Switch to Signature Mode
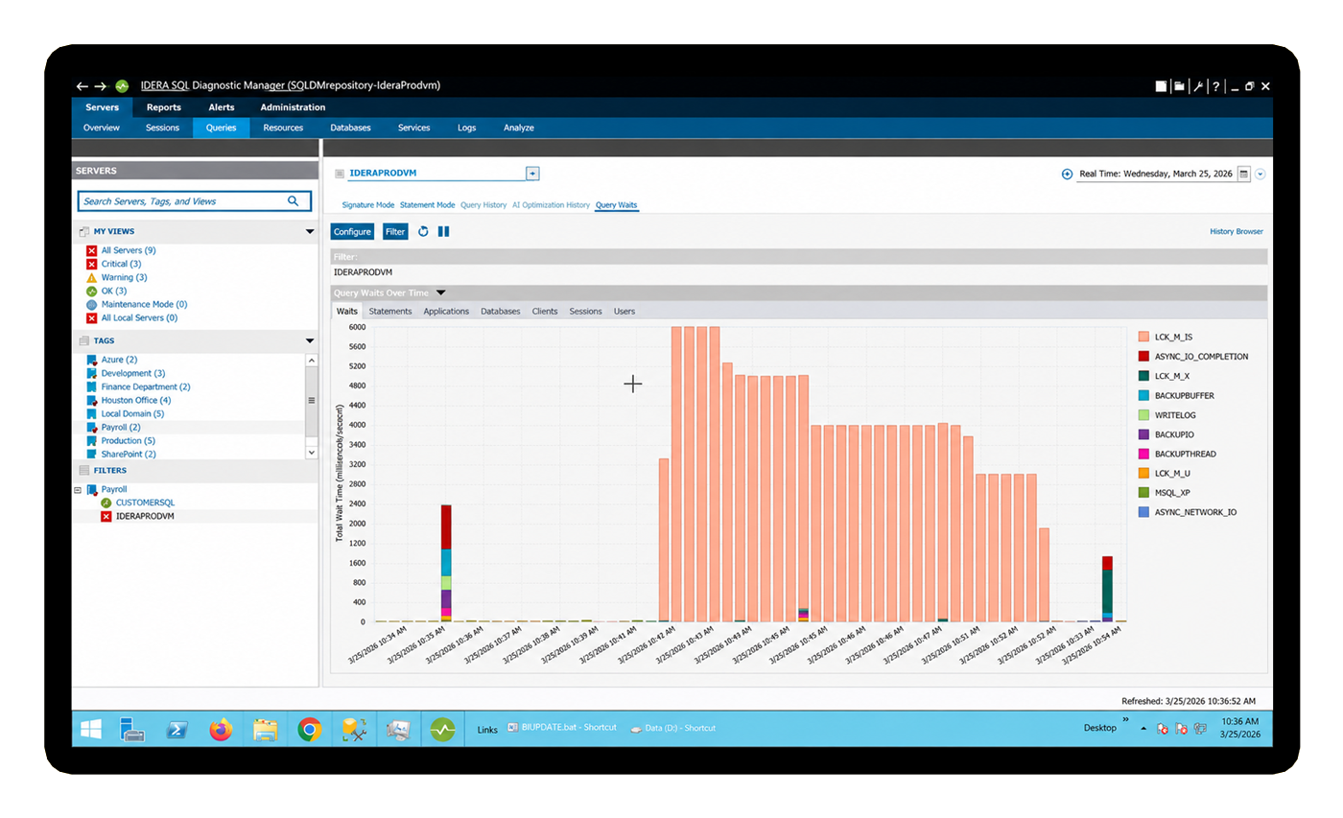Screen dimensions: 1343x818 pyautogui.click(x=368, y=205)
